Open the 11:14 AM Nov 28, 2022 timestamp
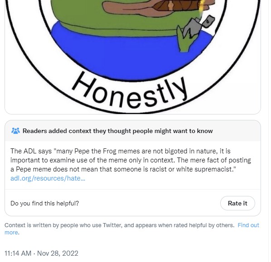271x262 pixels. coord(41,253)
